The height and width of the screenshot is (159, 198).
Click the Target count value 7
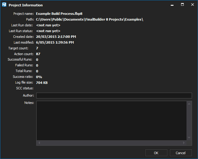37,48
